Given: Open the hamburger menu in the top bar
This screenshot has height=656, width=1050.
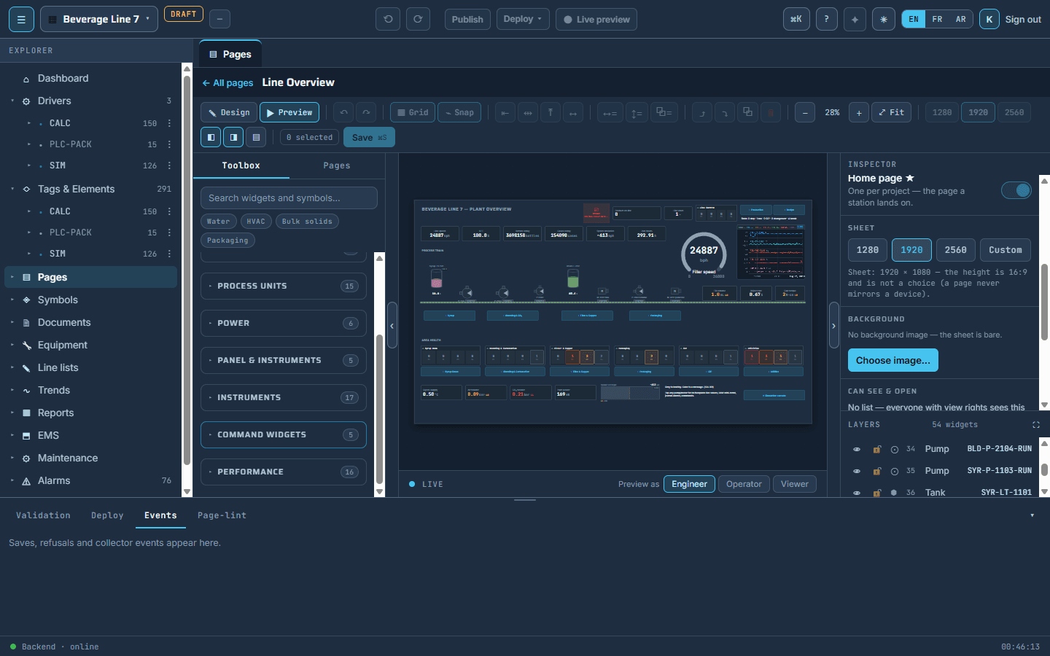Looking at the screenshot, I should point(21,20).
